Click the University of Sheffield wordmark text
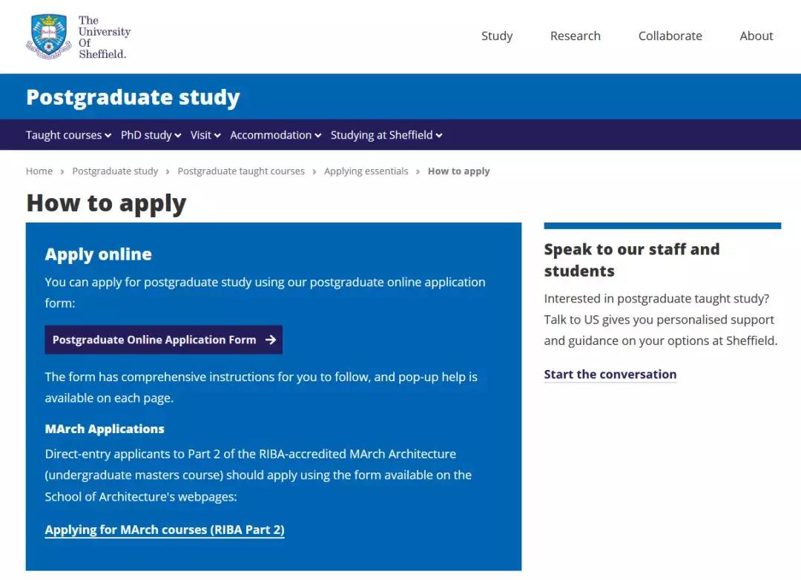This screenshot has height=580, width=801. pos(105,37)
